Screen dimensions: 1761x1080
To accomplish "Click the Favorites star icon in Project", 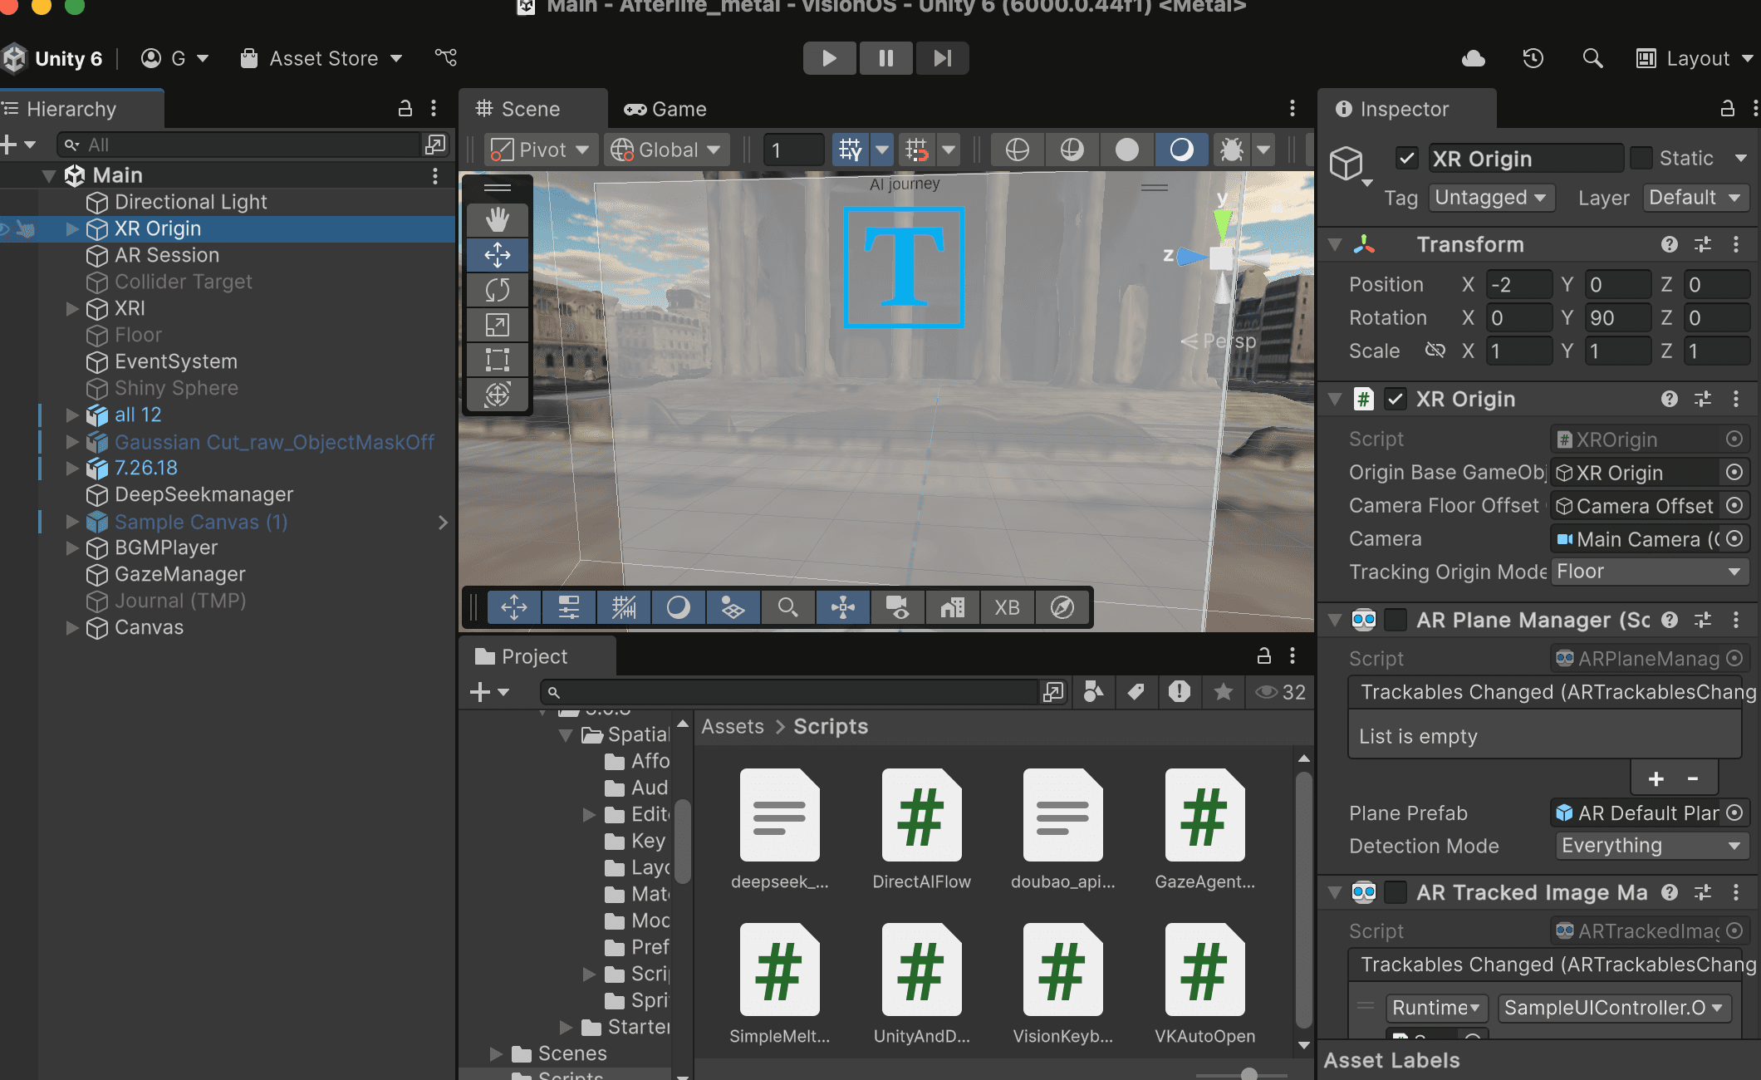I will click(1223, 692).
